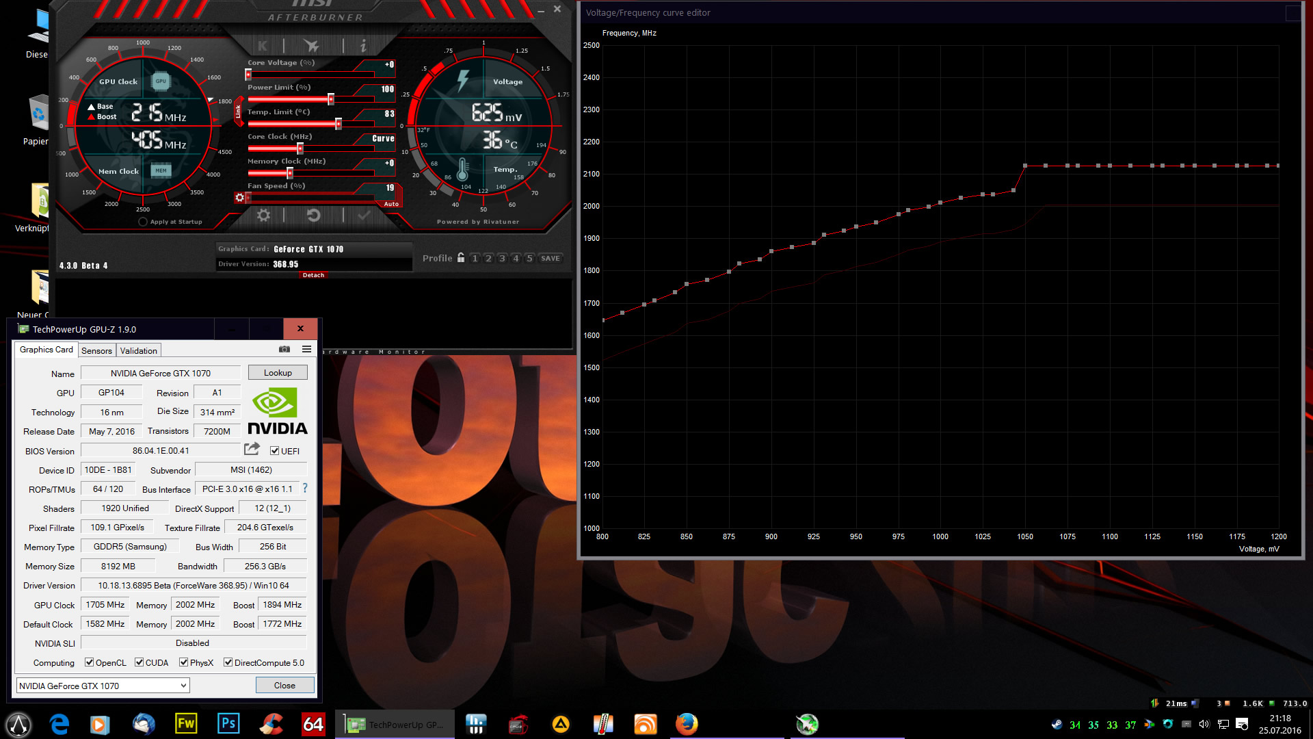Click the profile lock icon

[x=461, y=258]
